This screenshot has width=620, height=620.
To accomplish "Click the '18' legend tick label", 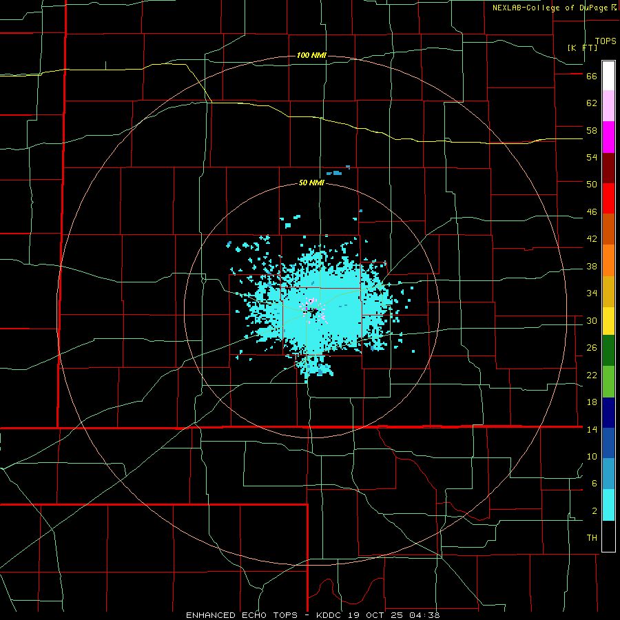I will click(592, 402).
